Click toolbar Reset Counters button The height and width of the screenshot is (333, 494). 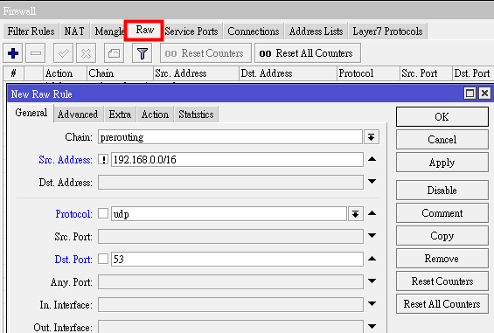click(x=205, y=53)
